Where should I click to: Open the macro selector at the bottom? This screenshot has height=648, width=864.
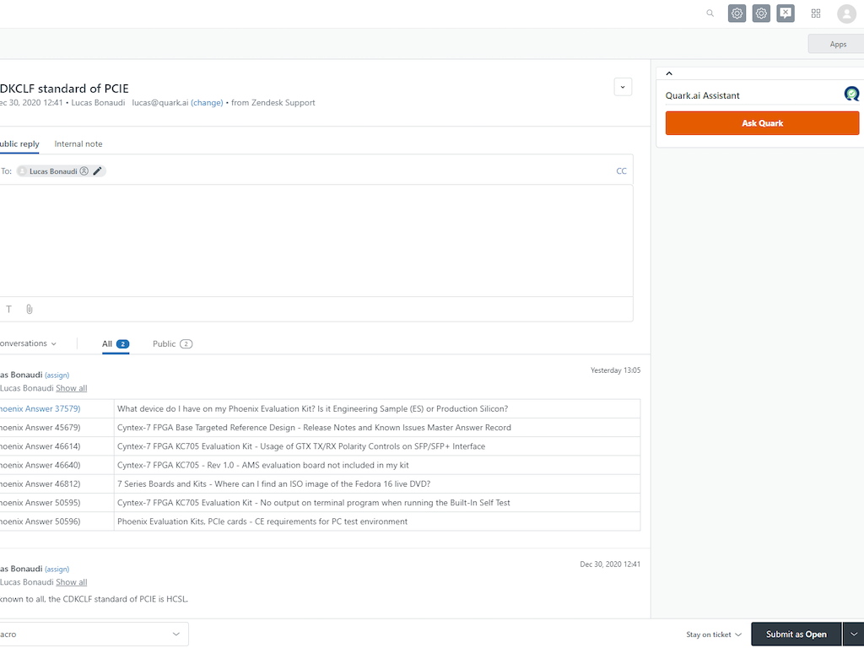point(93,634)
